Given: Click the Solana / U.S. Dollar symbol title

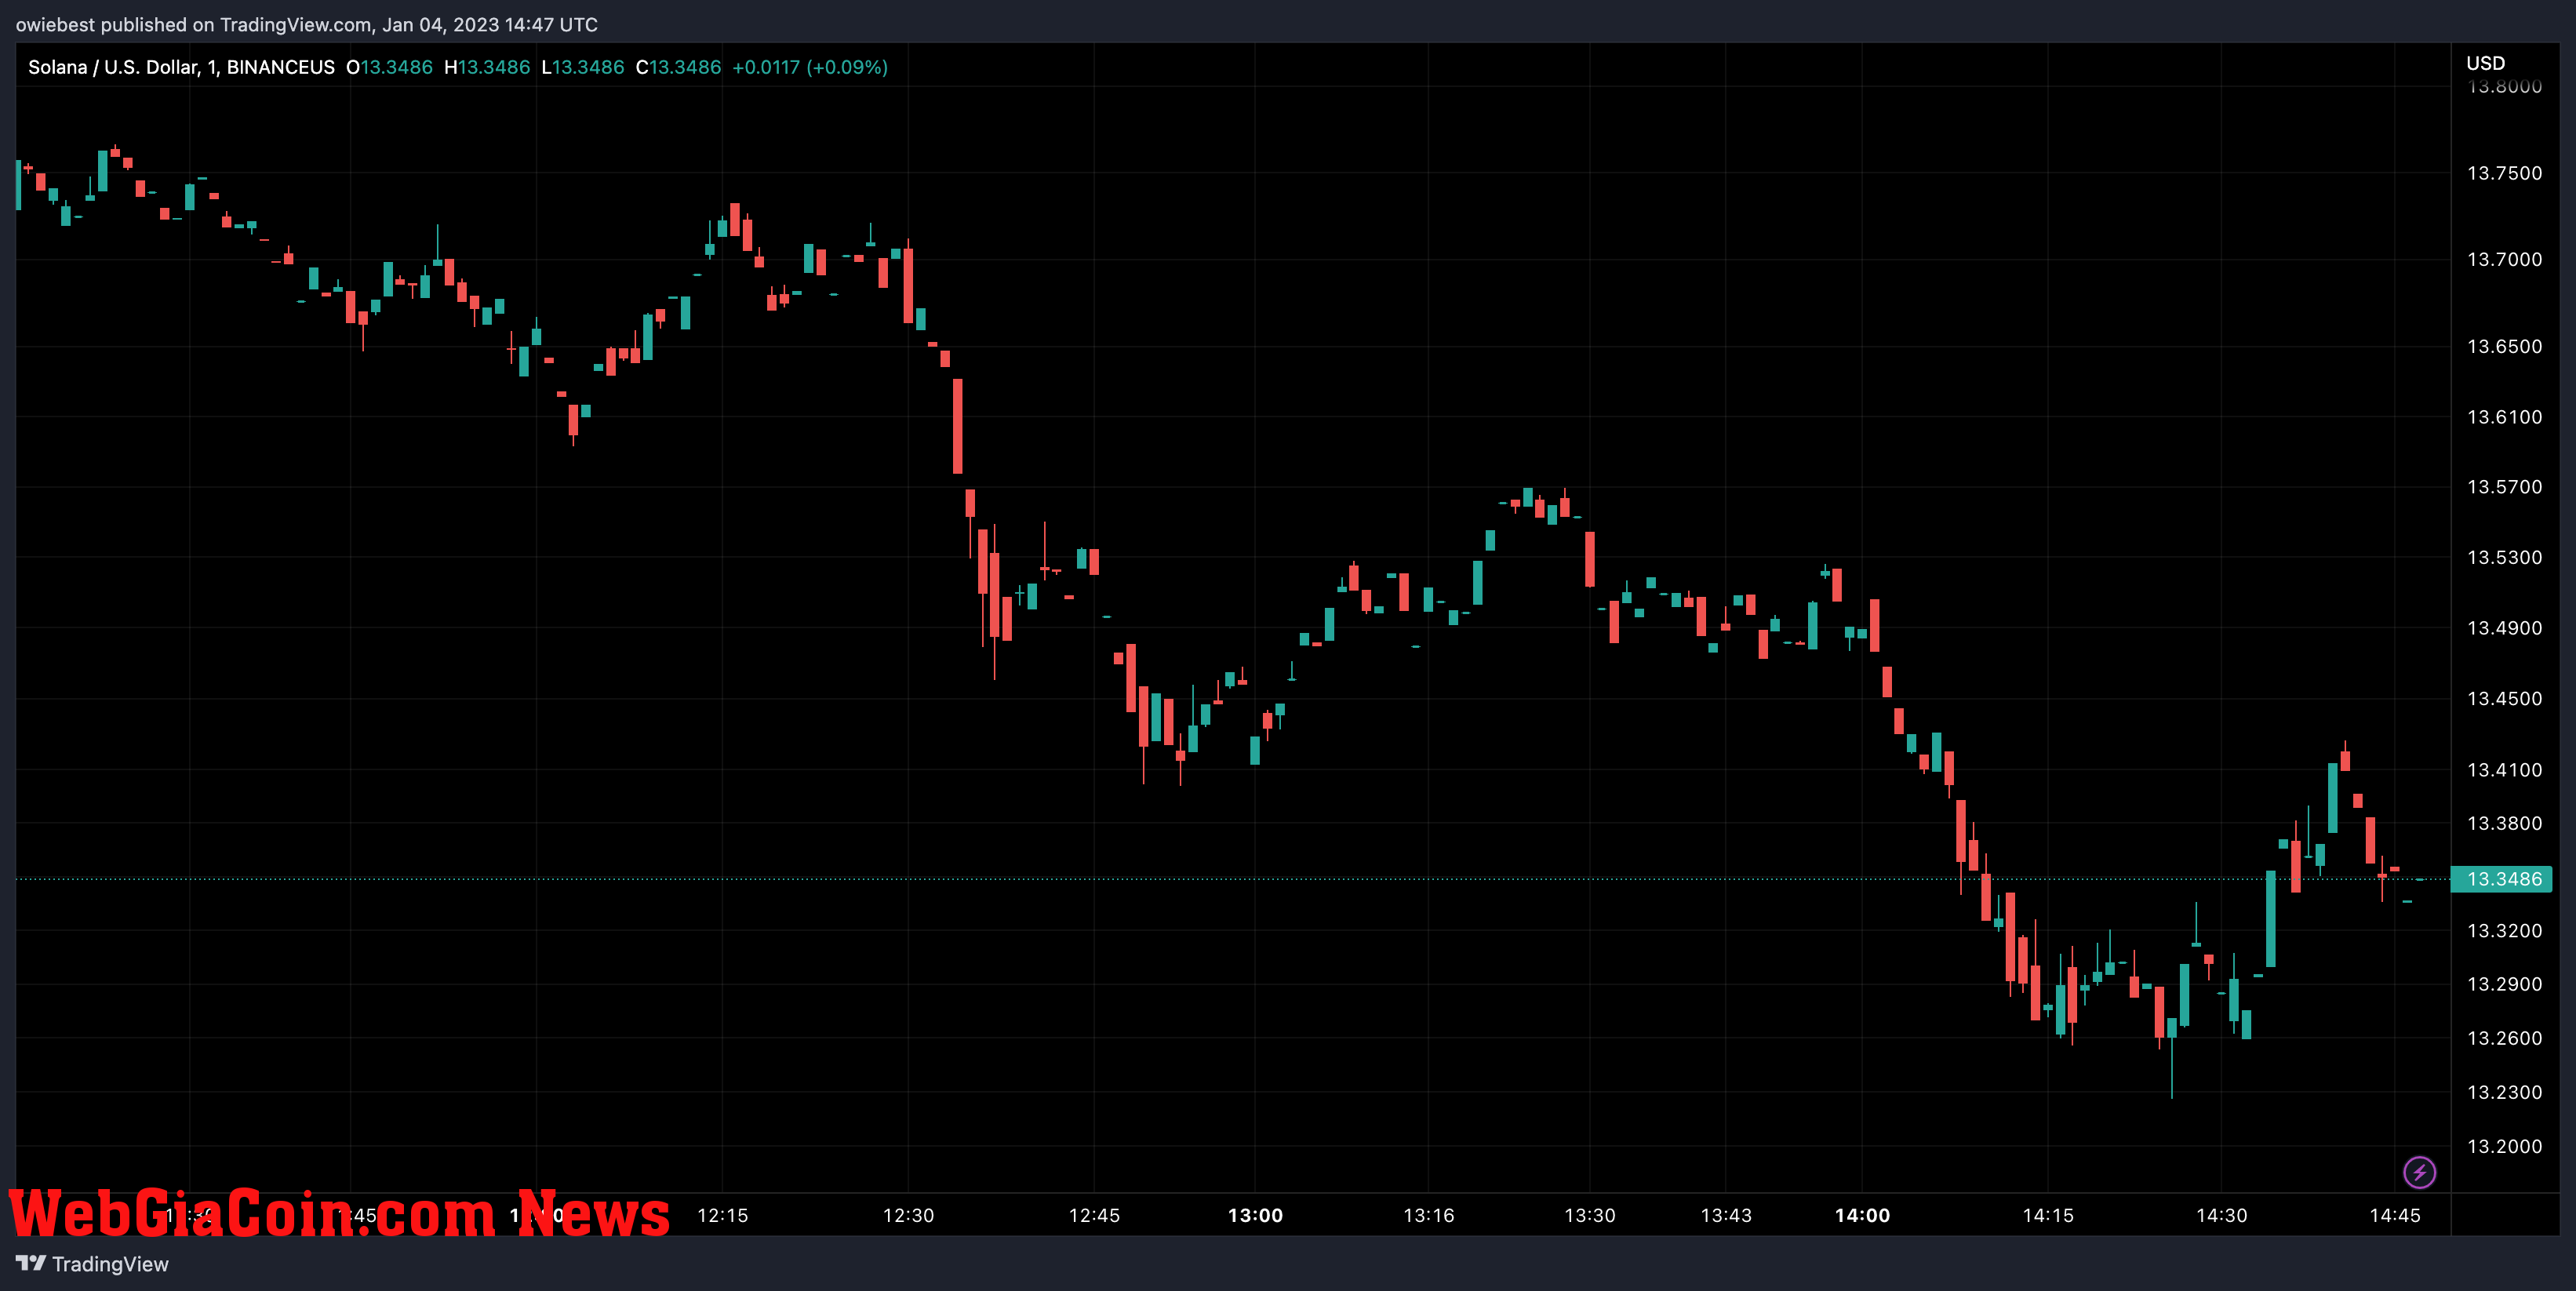Looking at the screenshot, I should tap(181, 67).
